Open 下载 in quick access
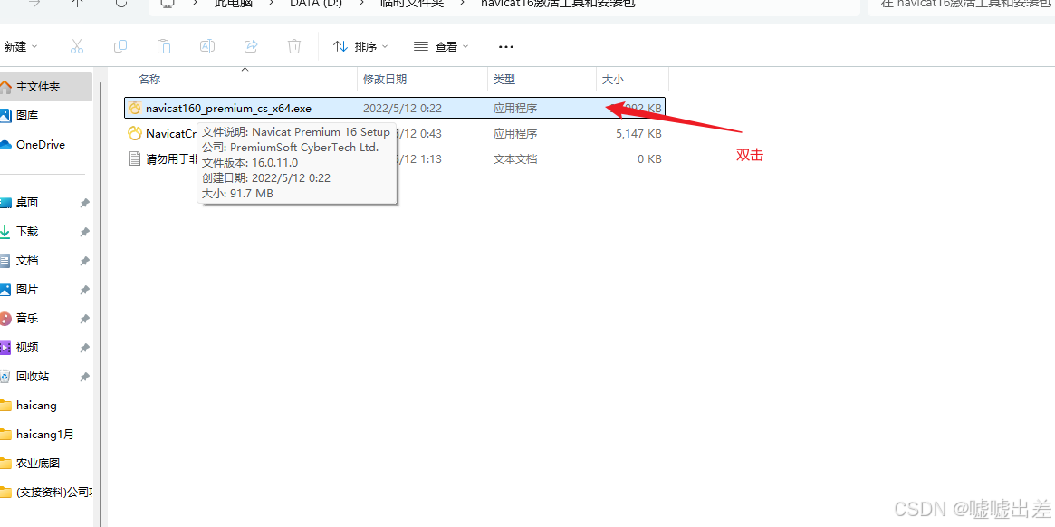Viewport: 1055px width, 527px height. tap(27, 232)
